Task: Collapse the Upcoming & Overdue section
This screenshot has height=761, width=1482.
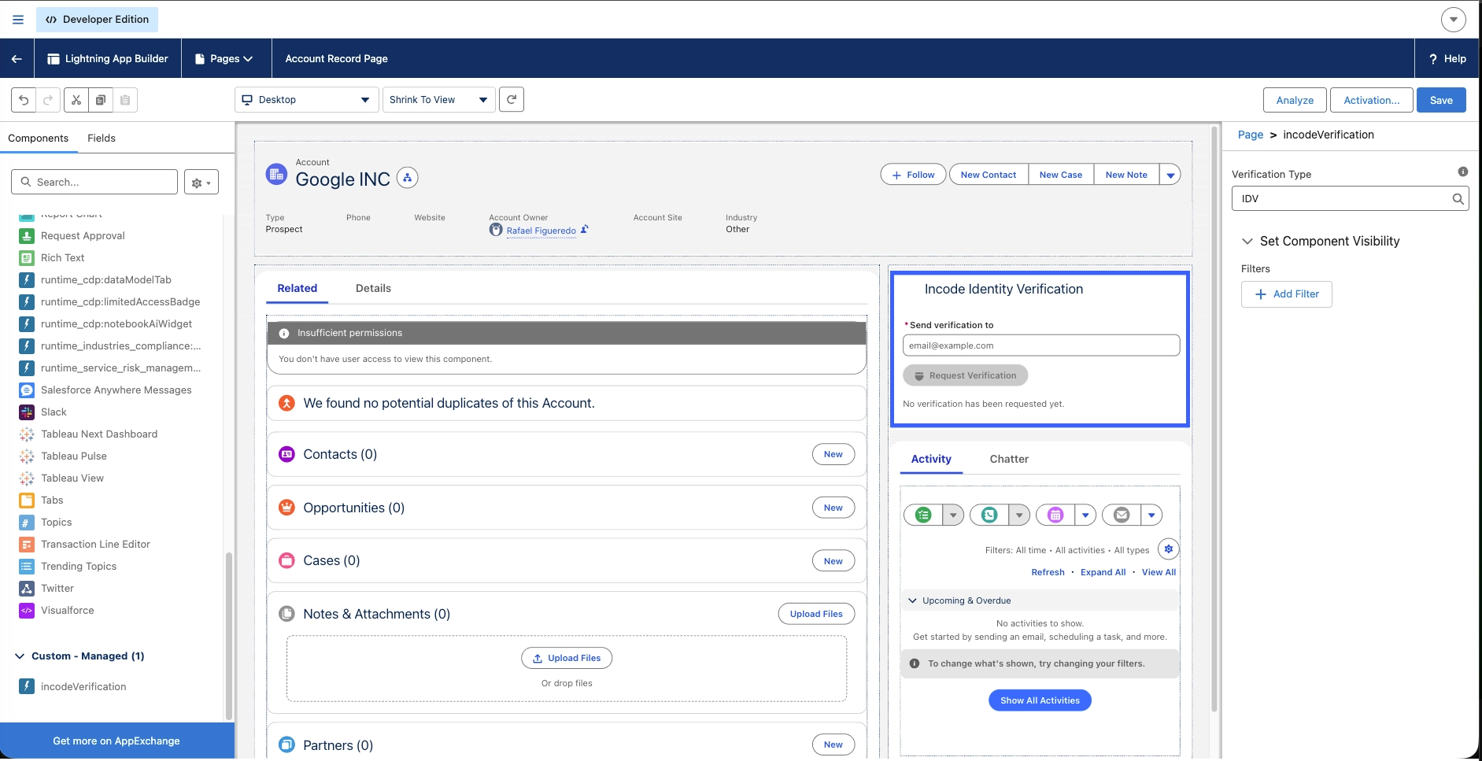Action: point(912,600)
